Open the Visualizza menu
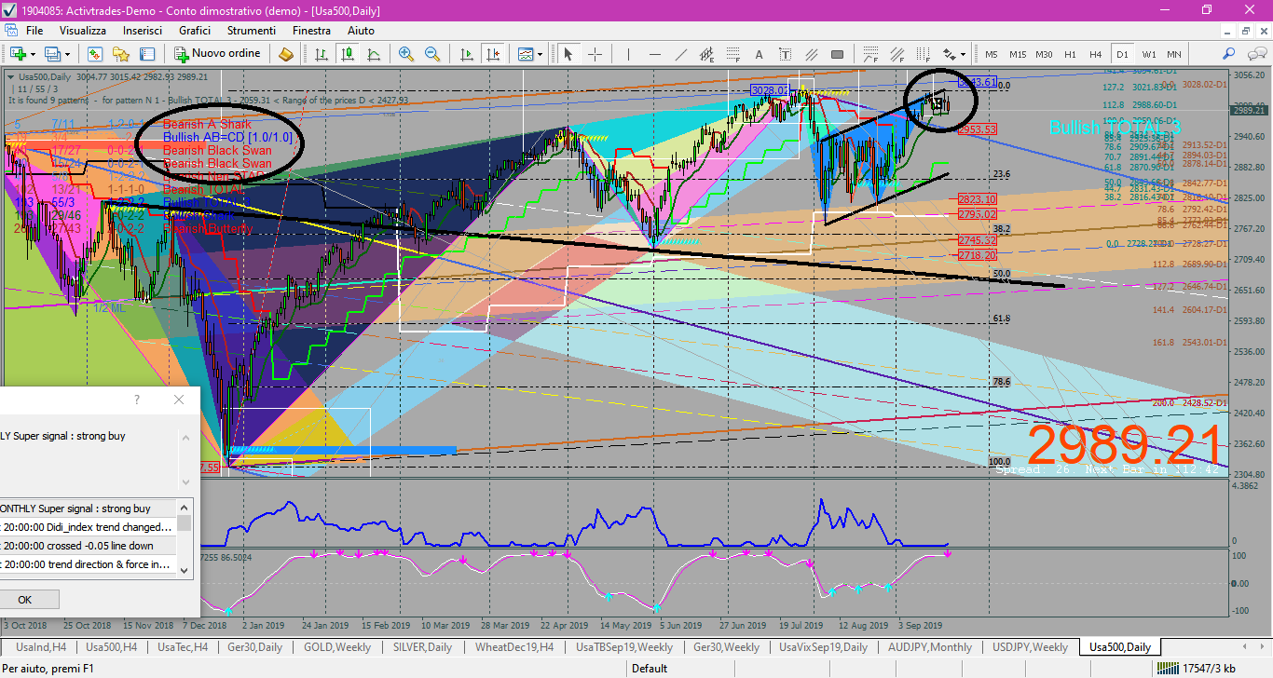The image size is (1273, 678). tap(83, 31)
